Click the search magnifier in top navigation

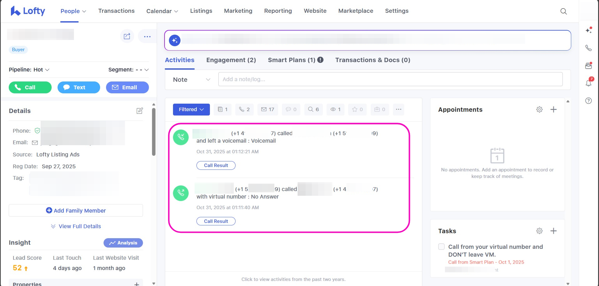pyautogui.click(x=563, y=11)
